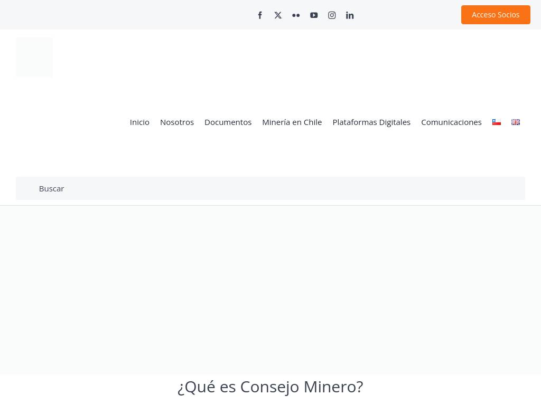
Task: Go to the Inicio menu item
Action: 139,122
